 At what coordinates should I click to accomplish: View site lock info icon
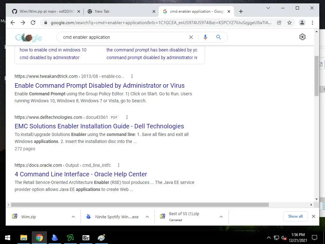click(x=46, y=23)
